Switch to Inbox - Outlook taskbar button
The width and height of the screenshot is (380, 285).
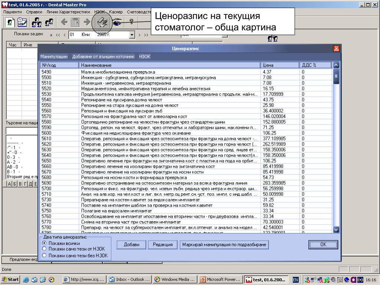click(130, 279)
